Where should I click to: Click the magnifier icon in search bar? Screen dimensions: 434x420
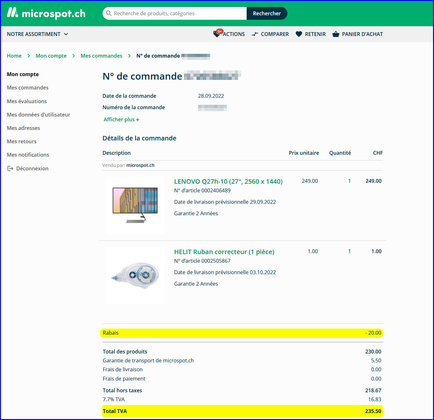point(109,13)
